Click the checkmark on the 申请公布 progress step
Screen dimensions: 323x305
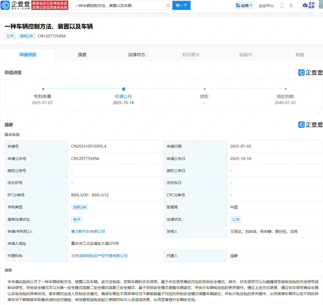pos(123,89)
